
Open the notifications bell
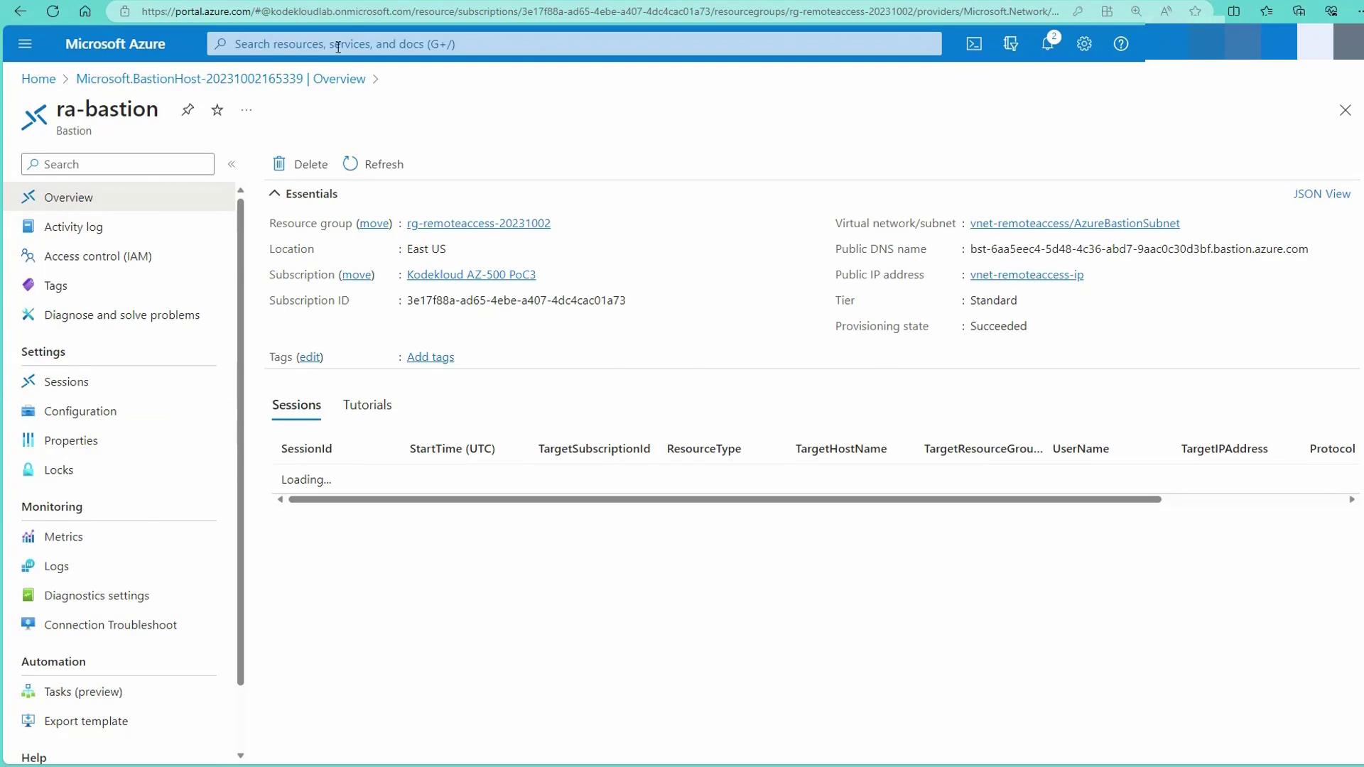tap(1048, 44)
